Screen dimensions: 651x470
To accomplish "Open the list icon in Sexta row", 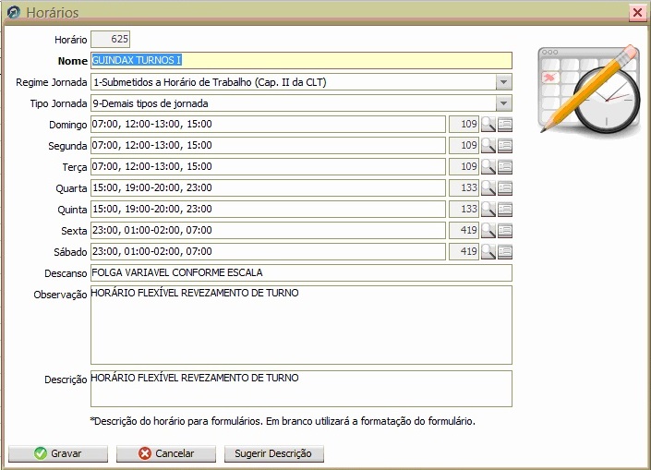I will [505, 230].
